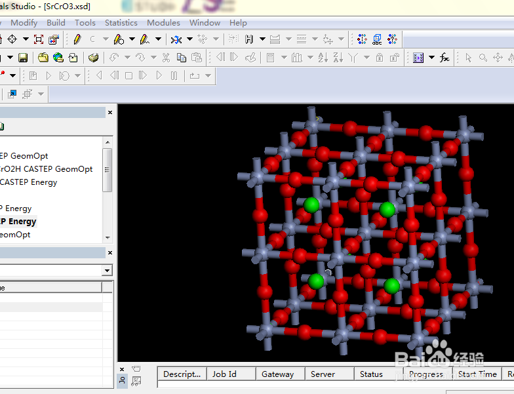
Task: Click the 'Status' column header
Action: point(379,374)
